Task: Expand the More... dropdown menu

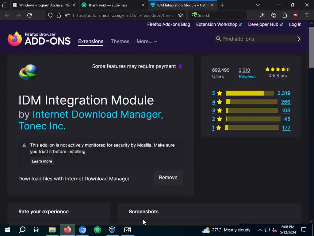Action: [x=147, y=41]
